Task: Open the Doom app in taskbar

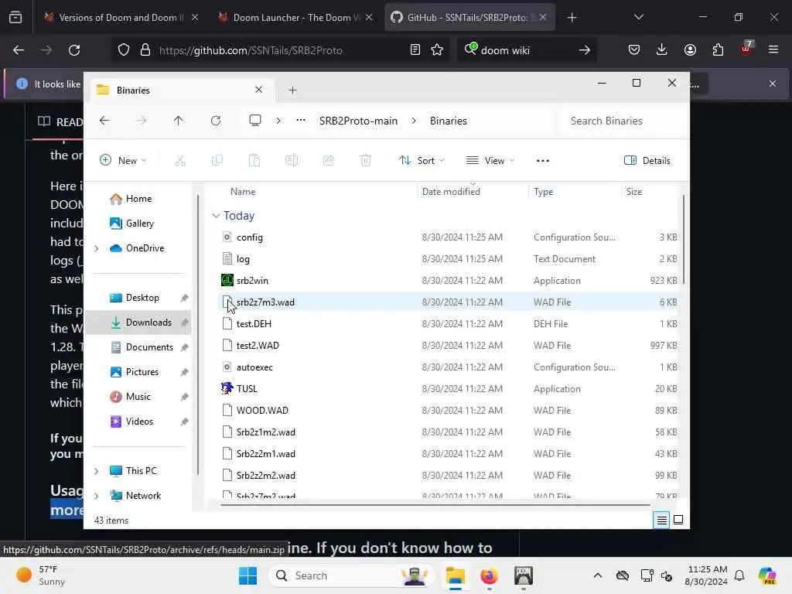Action: pyautogui.click(x=524, y=575)
